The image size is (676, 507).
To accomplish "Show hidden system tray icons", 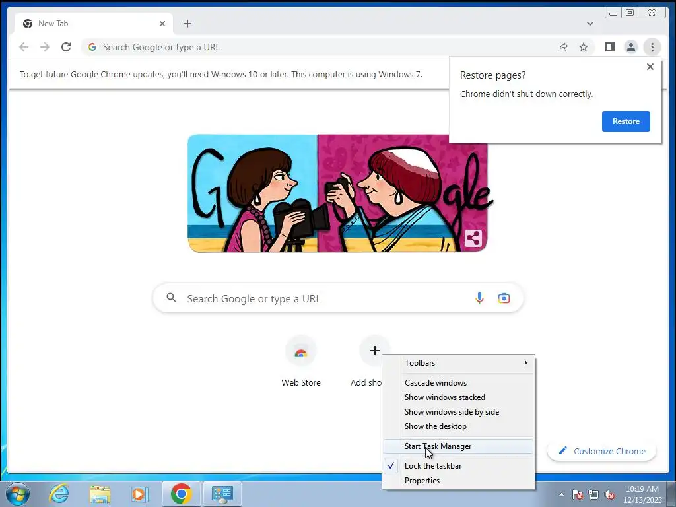I will point(561,494).
